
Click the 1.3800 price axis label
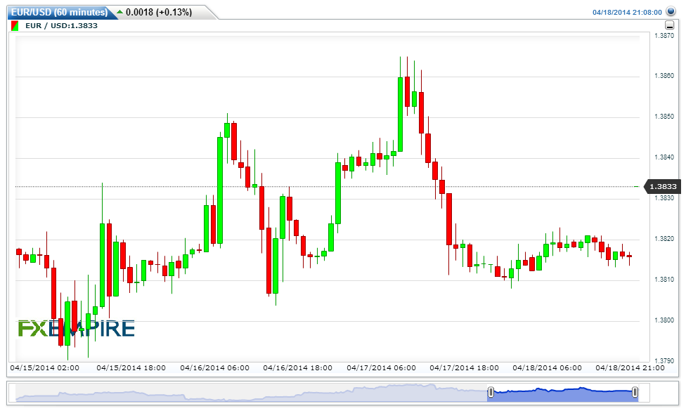click(664, 320)
